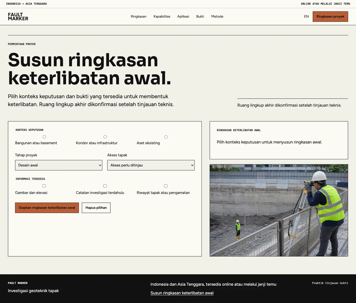Expand the Akses tapak dropdown
This screenshot has height=303, width=356.
point(151,165)
